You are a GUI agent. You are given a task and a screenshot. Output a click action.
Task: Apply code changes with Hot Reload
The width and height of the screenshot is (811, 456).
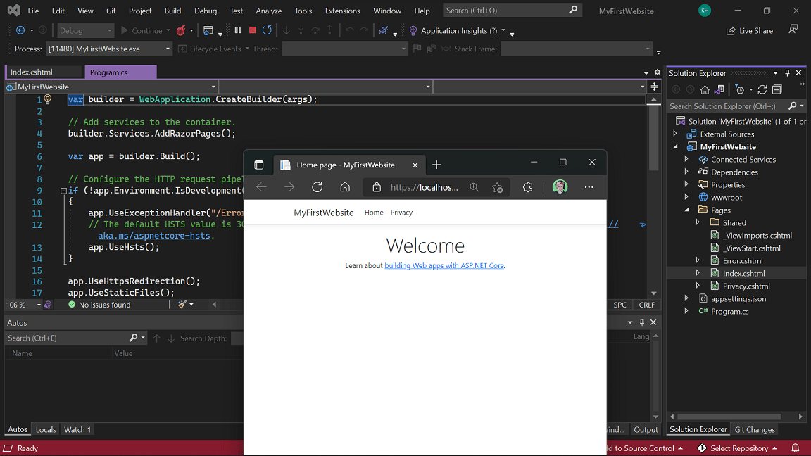point(181,30)
